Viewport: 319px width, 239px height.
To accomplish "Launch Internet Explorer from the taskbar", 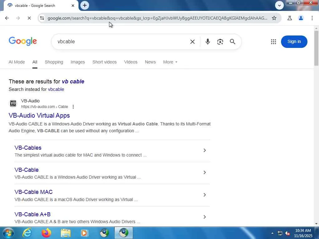I will 27,233.
